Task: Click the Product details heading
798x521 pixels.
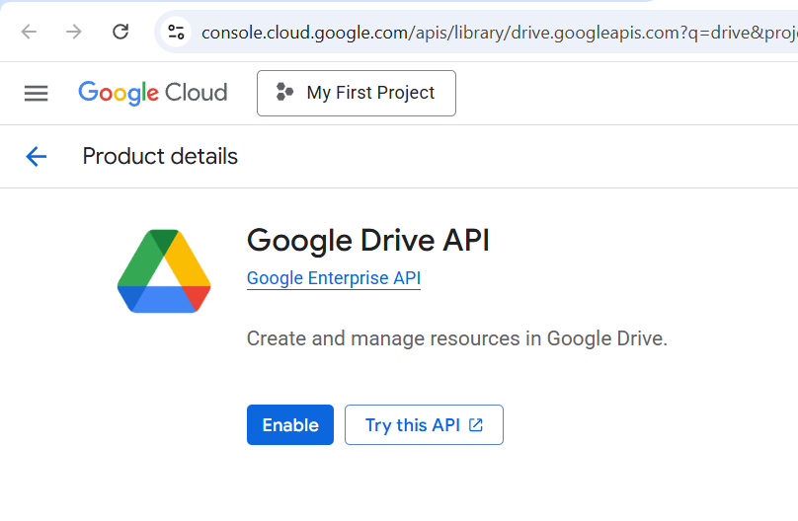Action: 160,156
